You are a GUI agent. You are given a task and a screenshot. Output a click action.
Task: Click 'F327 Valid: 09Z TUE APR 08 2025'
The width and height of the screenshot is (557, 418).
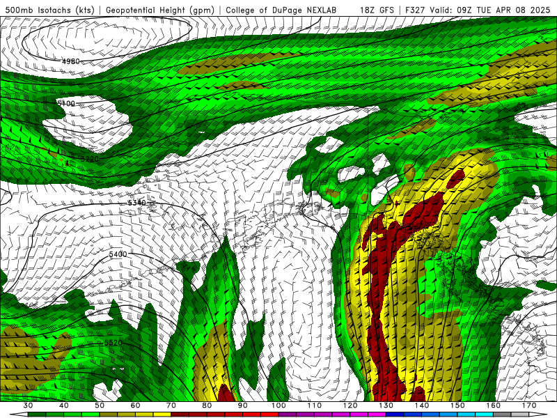(478, 10)
